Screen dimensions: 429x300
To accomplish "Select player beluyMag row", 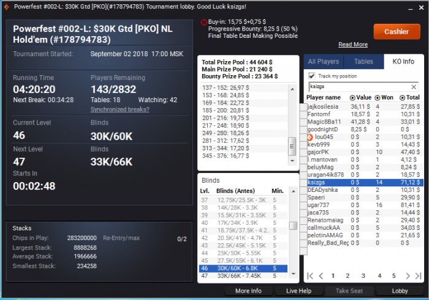I will [365, 167].
